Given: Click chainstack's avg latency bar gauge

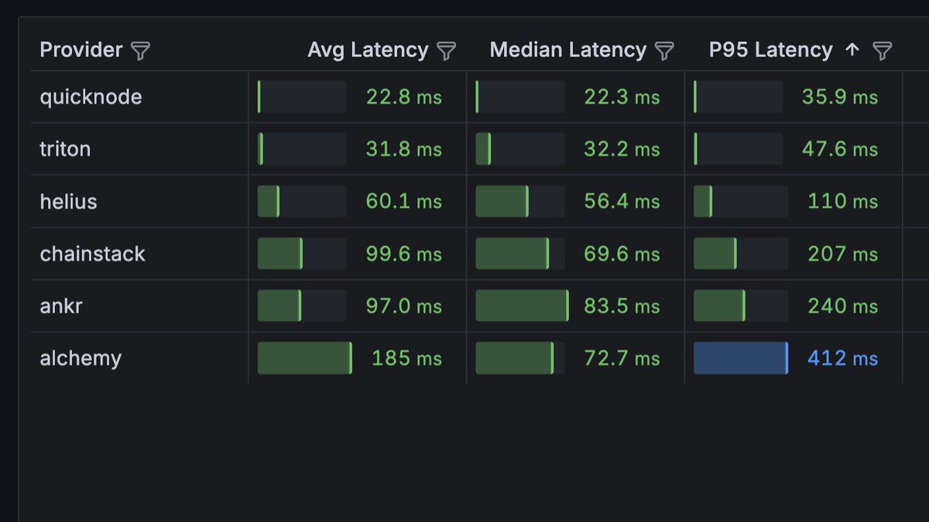Looking at the screenshot, I should coord(303,254).
